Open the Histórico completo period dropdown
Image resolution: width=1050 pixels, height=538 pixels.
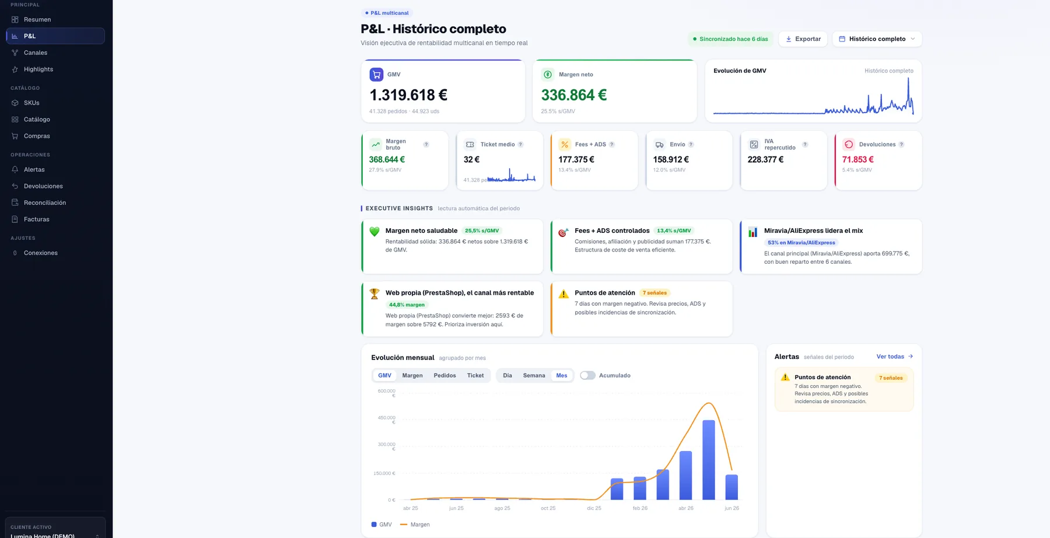tap(877, 39)
